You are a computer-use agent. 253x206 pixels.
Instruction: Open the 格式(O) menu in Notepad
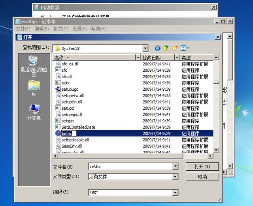point(60,29)
